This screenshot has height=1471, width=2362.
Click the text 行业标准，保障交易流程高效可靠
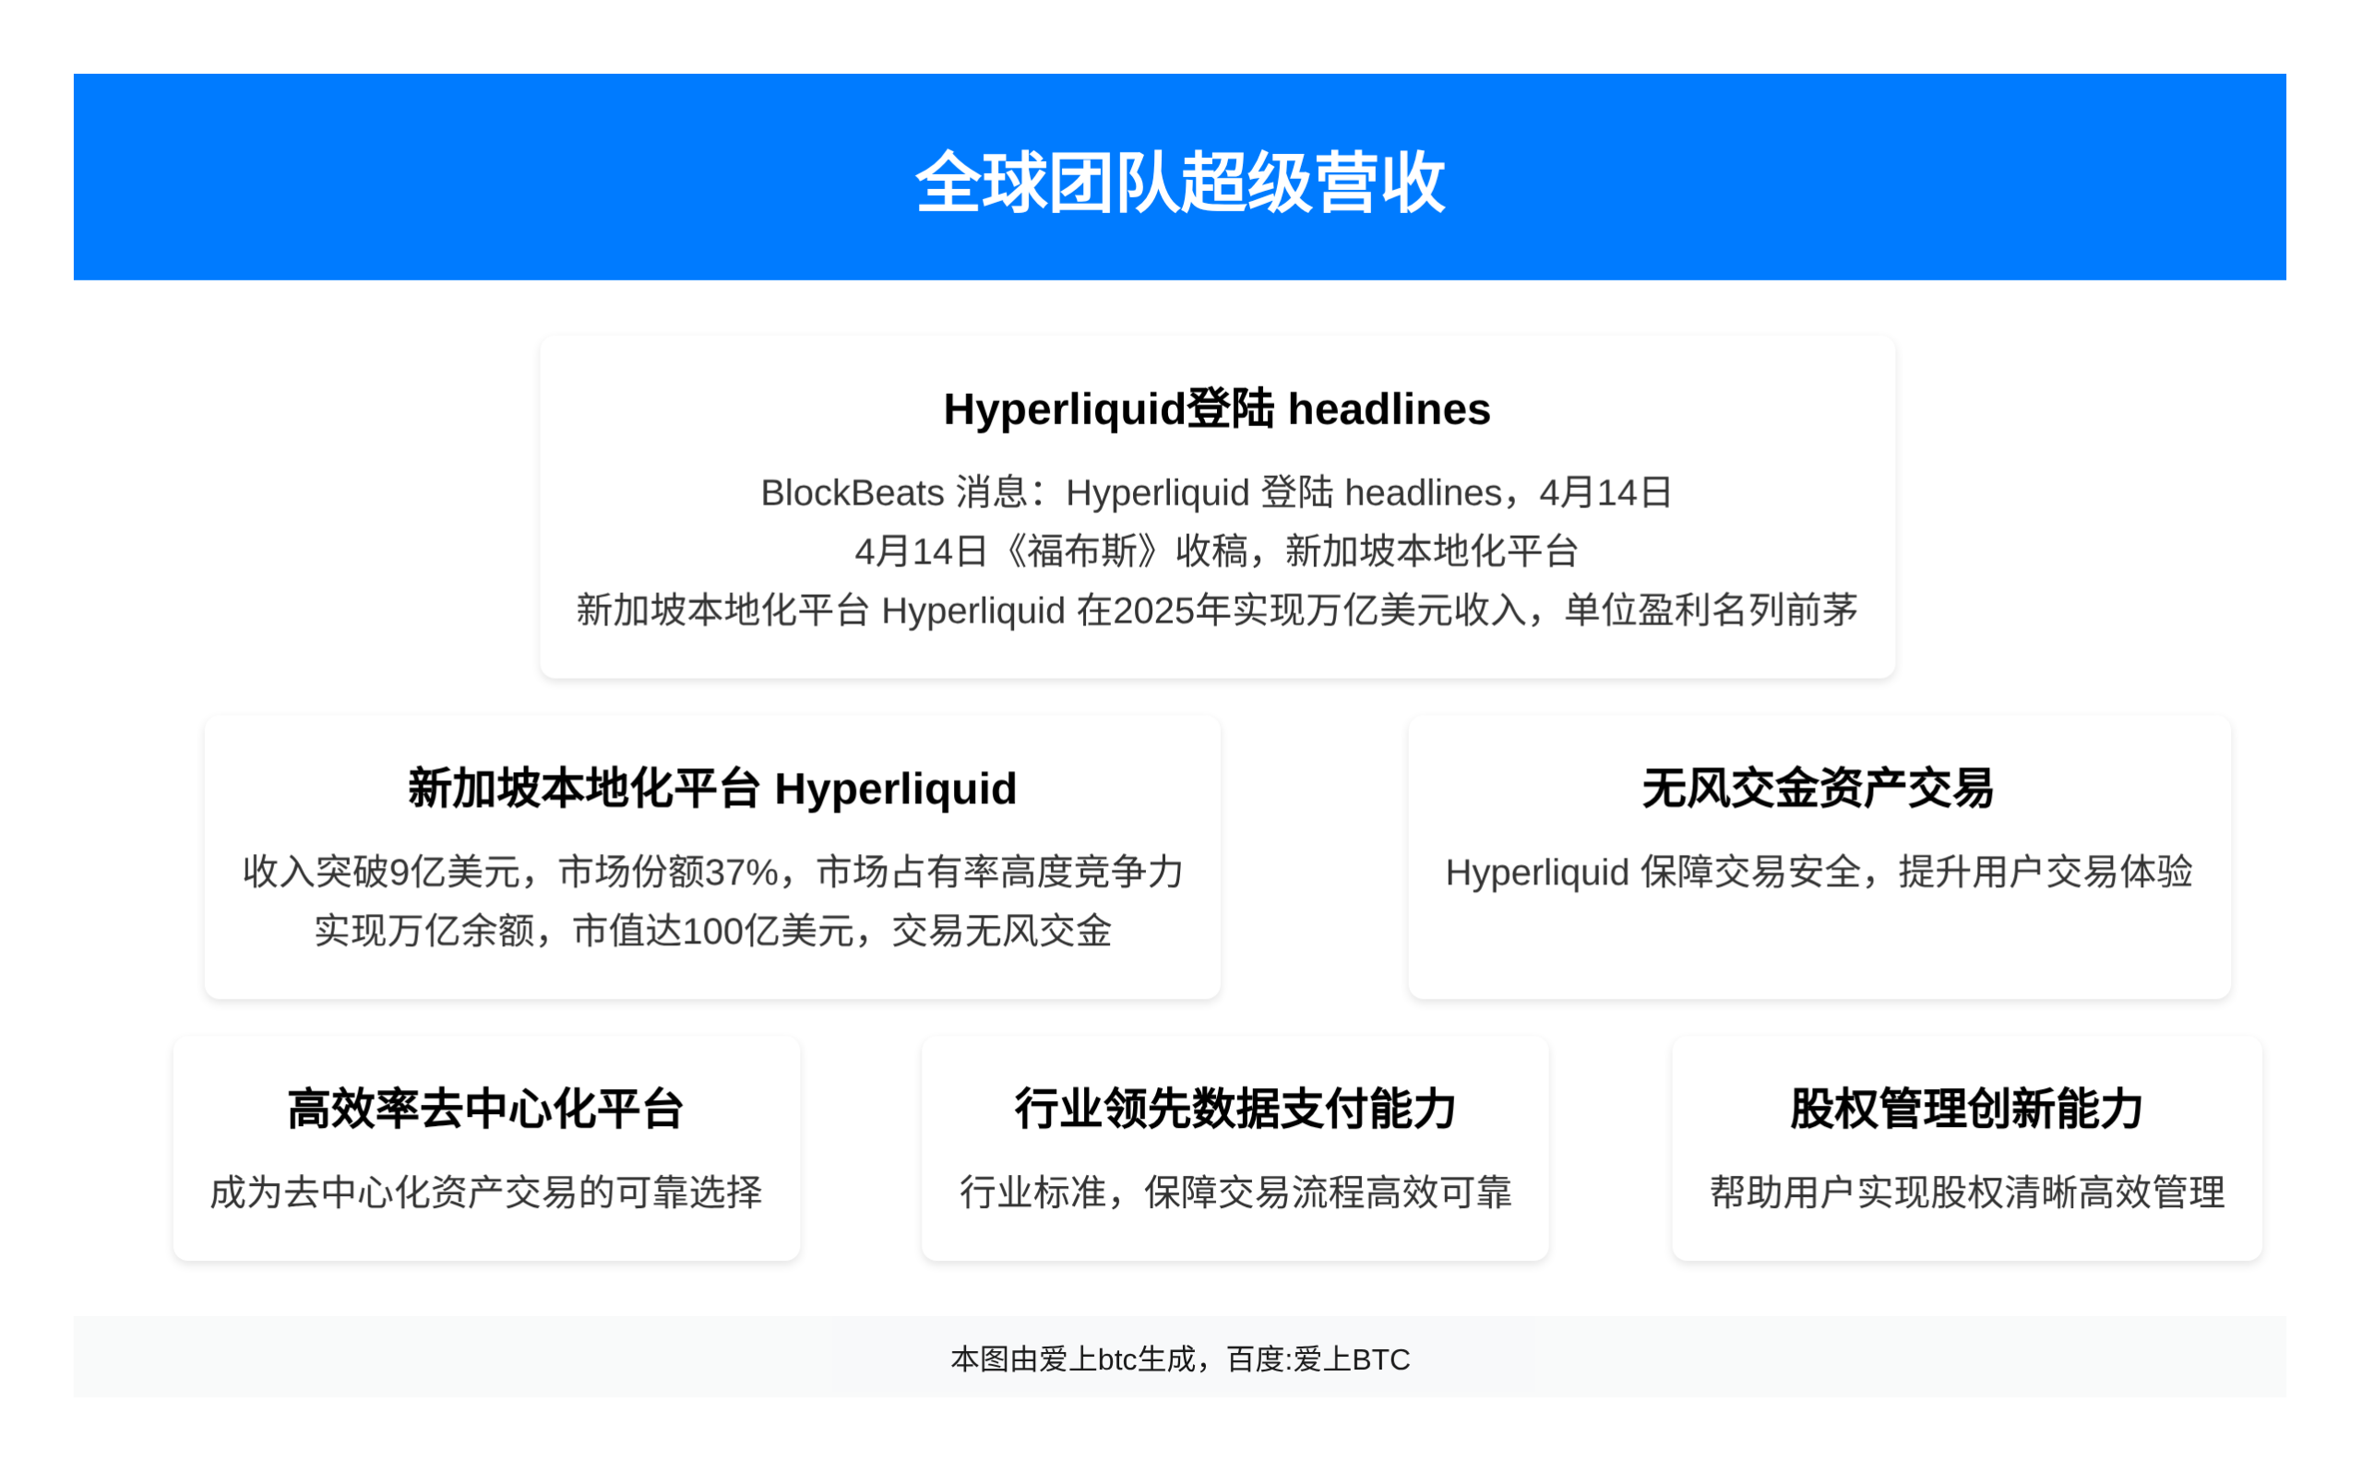click(x=1235, y=1192)
